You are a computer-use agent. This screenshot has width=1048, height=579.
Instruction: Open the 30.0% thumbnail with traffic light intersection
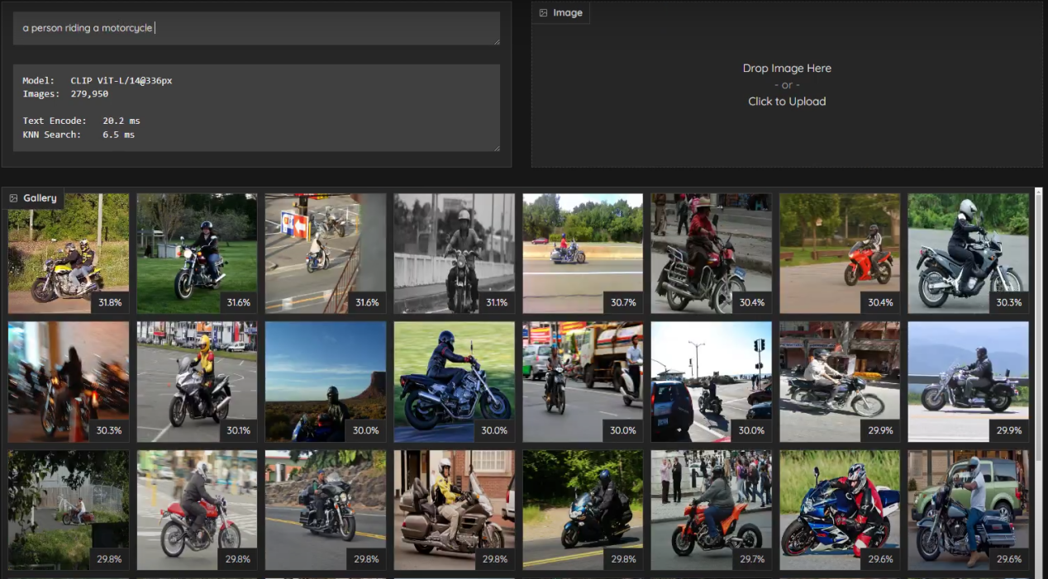[711, 382]
